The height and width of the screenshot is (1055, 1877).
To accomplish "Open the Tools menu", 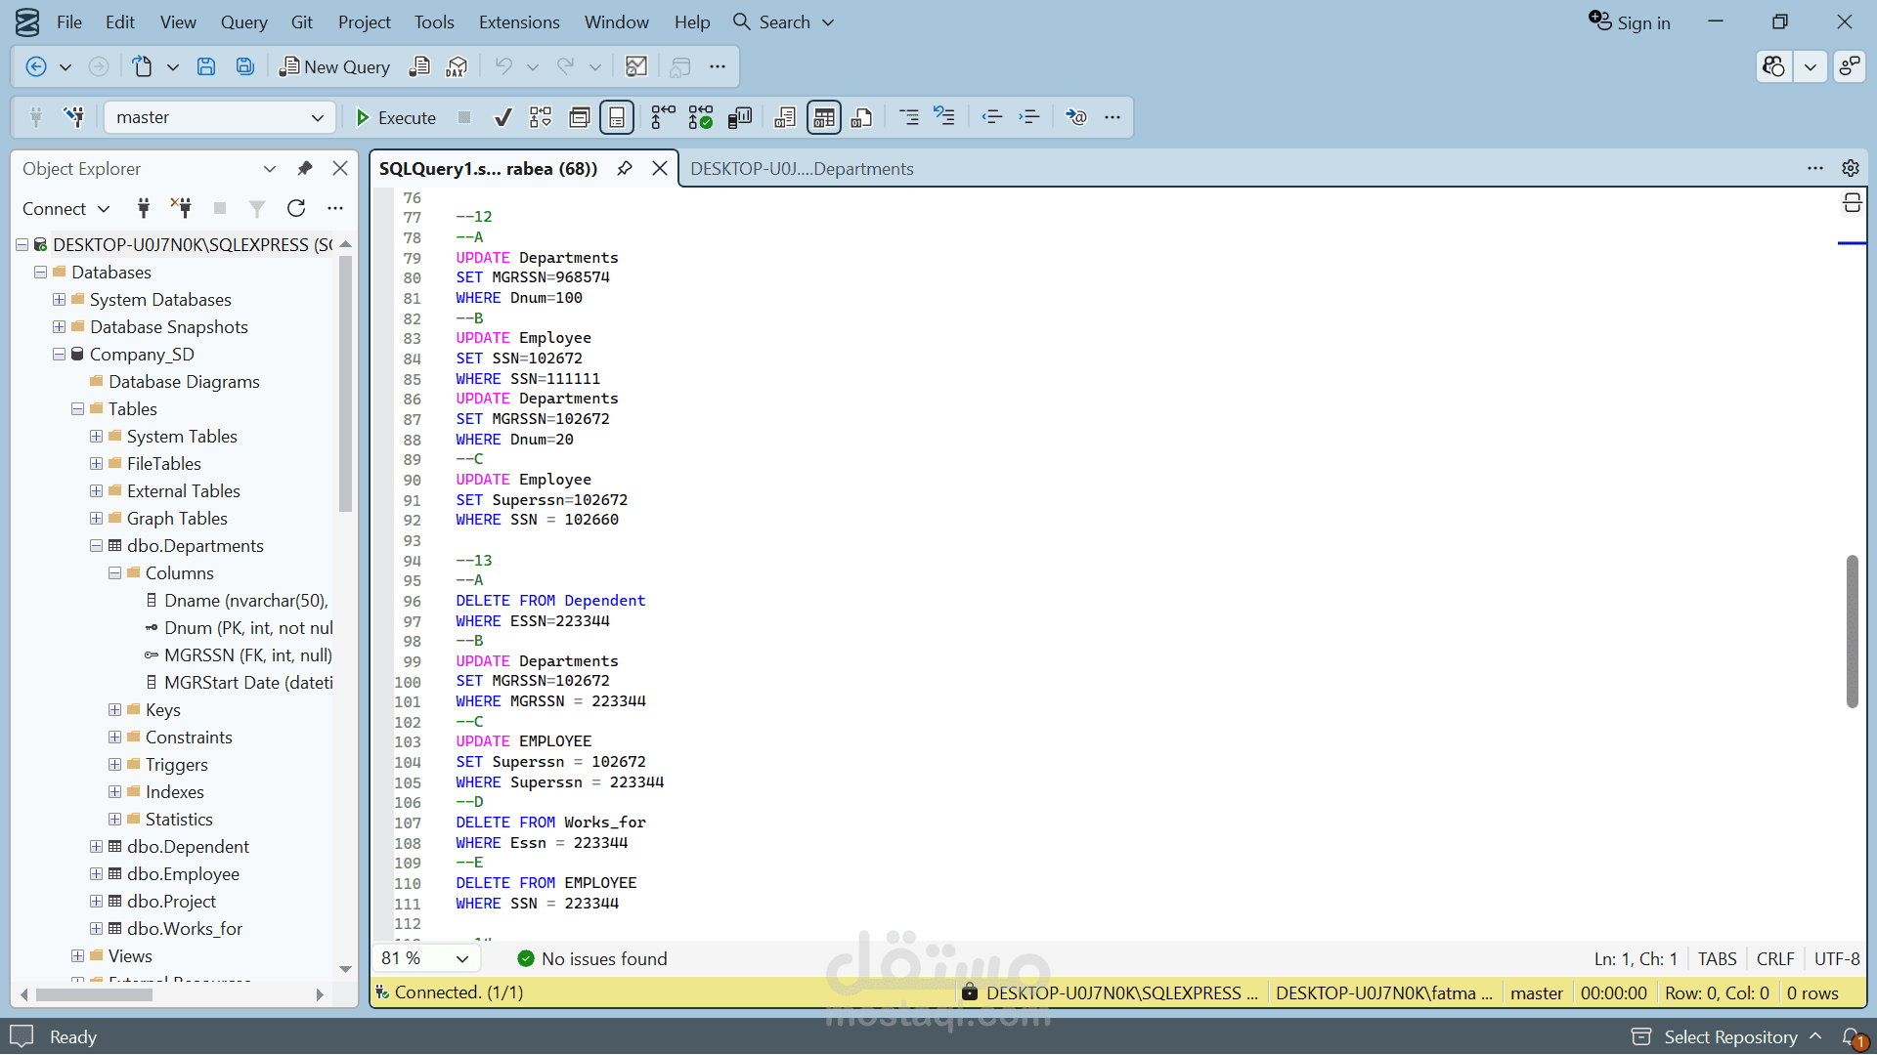I will point(434,22).
